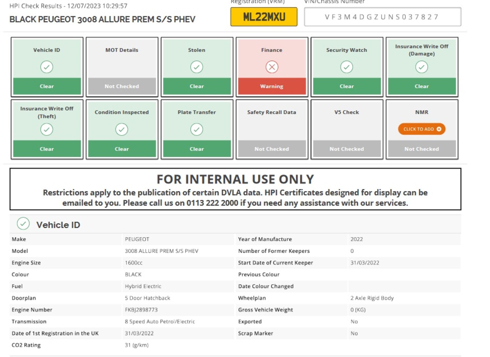Click the Gross Vehicle Weight value 0 (KG)
The image size is (490, 357).
point(358,310)
